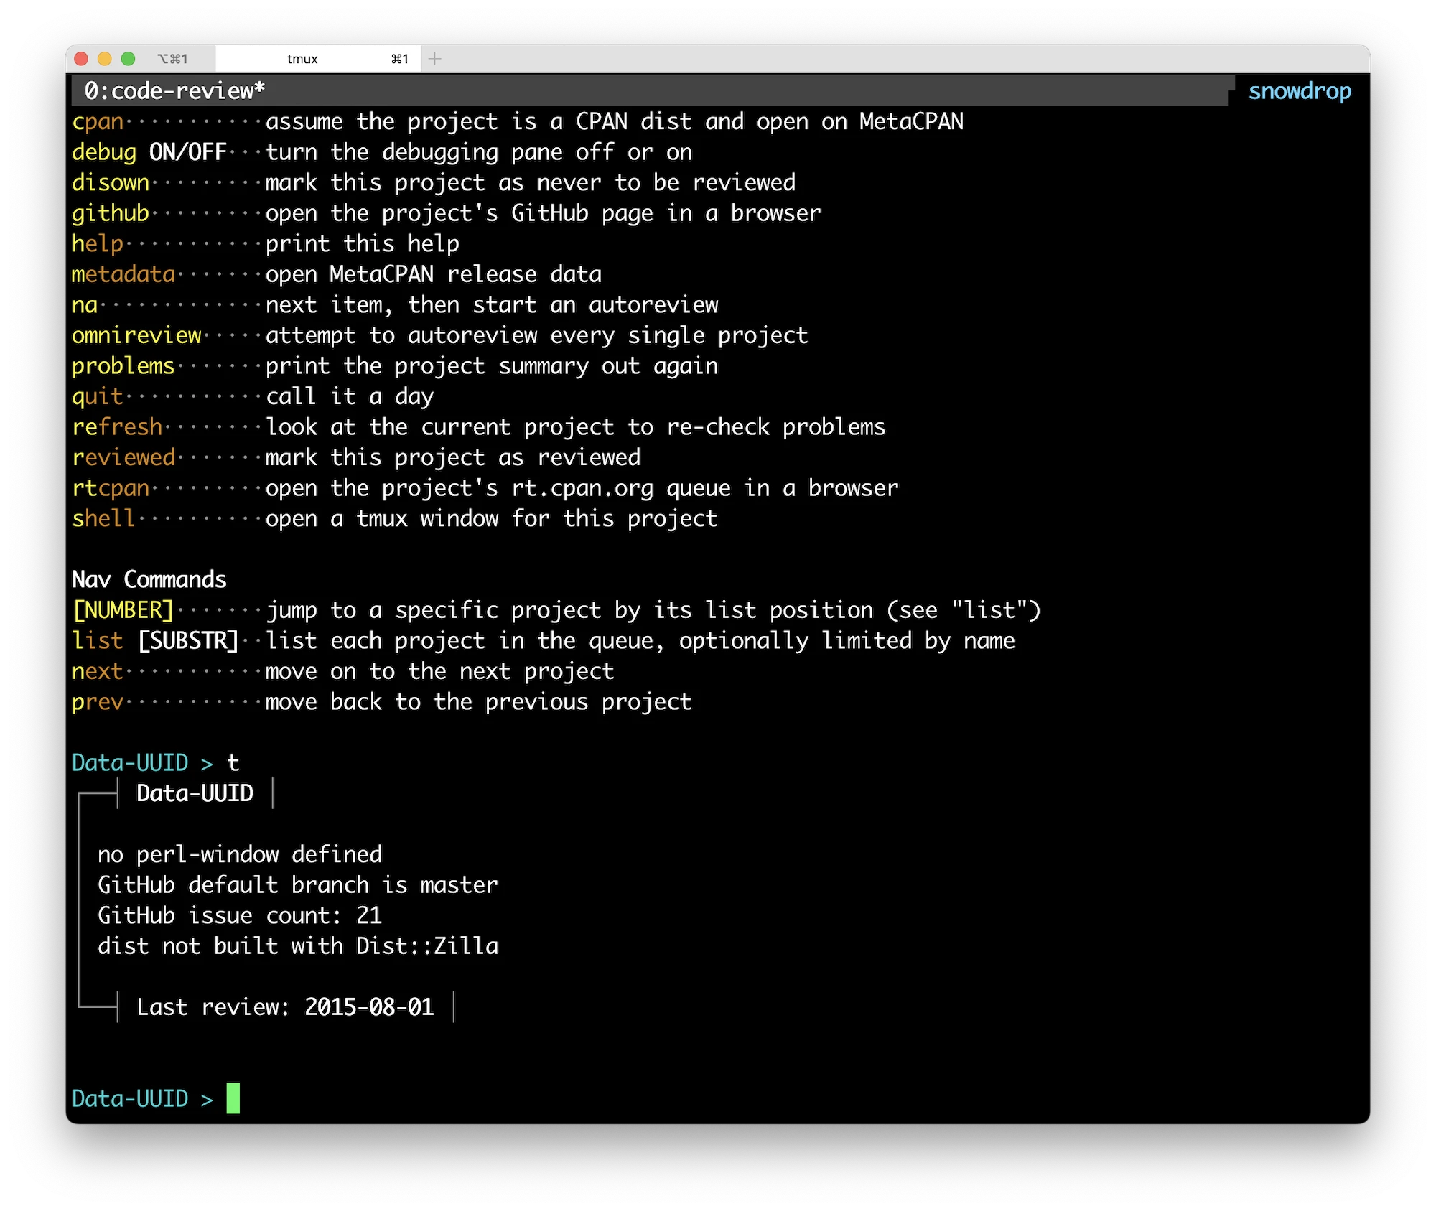Select the github command in the help list

coord(110,212)
